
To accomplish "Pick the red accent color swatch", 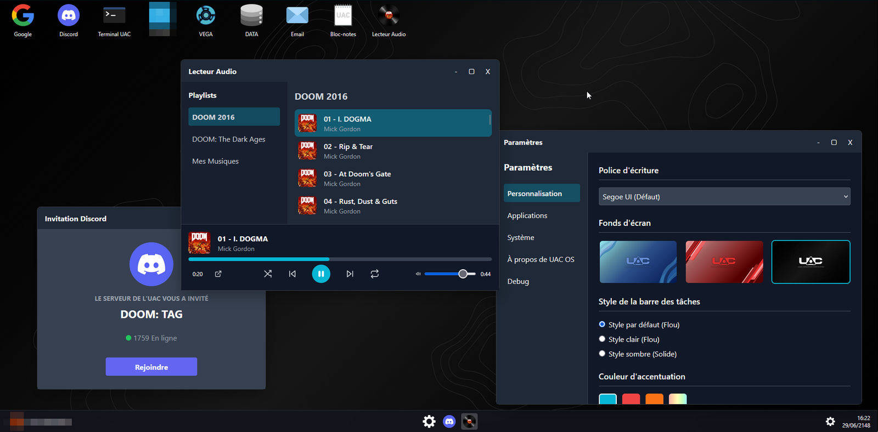I will pyautogui.click(x=631, y=399).
